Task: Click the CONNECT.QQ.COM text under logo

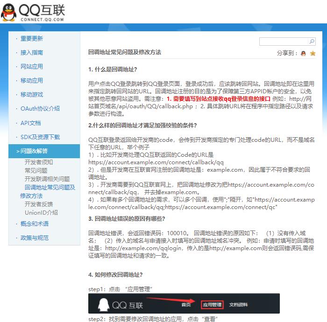Action: pyautogui.click(x=42, y=20)
